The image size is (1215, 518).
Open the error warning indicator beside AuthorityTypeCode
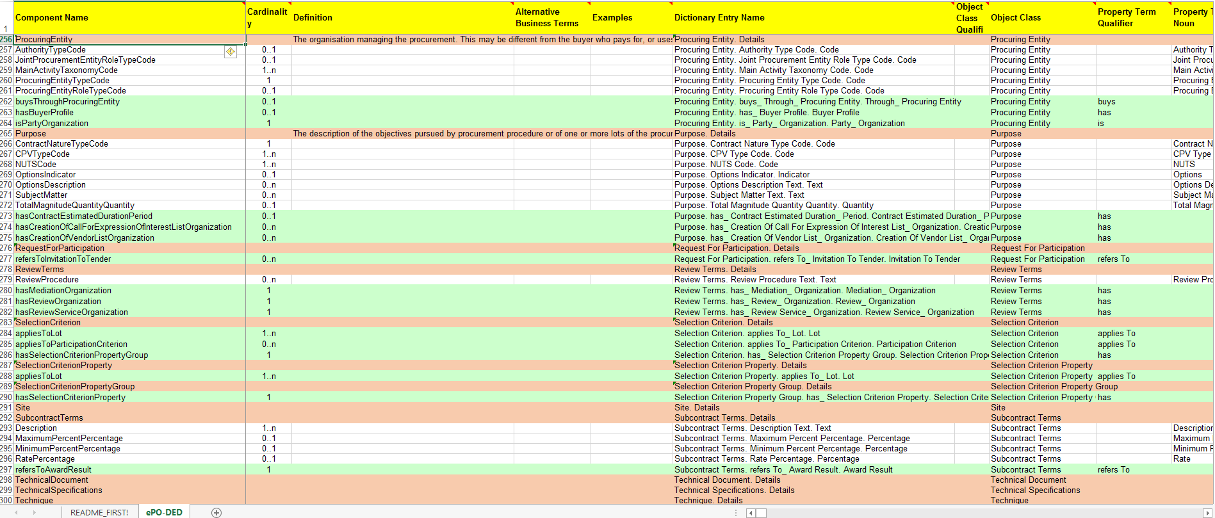(231, 51)
